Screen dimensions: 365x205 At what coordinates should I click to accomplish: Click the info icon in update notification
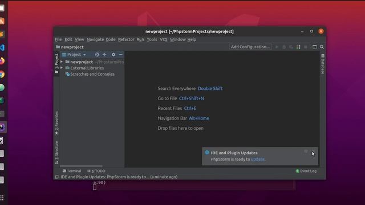pos(207,153)
